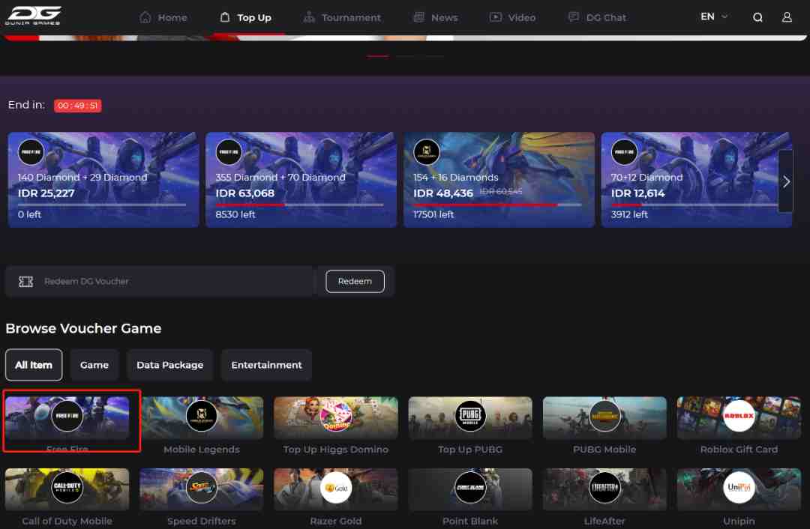Open the Top Up Higgs Domino link
This screenshot has height=529, width=810.
(x=336, y=426)
